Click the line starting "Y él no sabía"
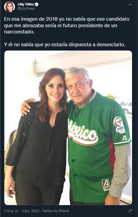 [65, 45]
